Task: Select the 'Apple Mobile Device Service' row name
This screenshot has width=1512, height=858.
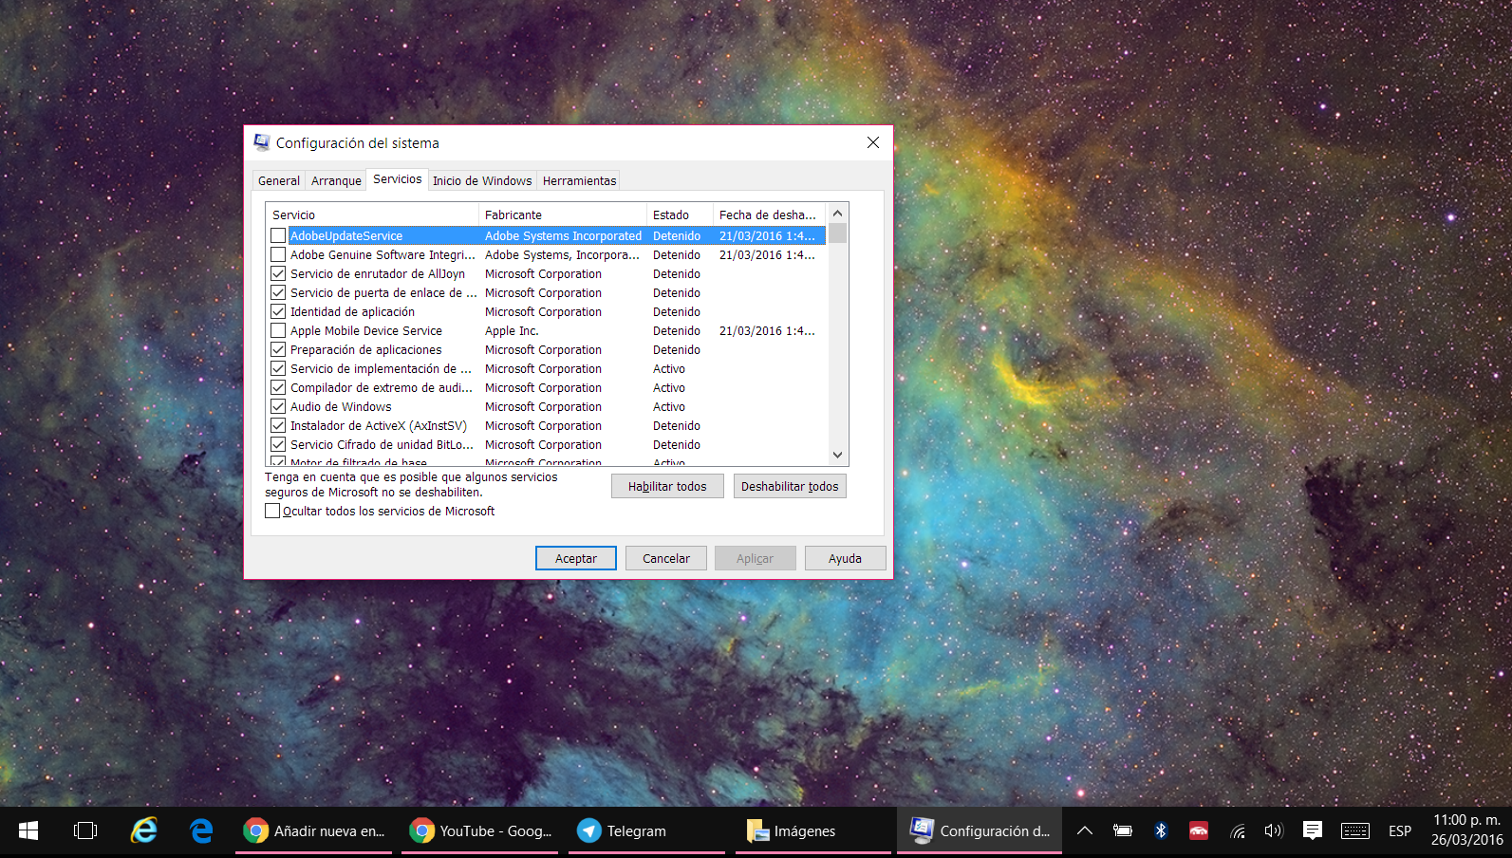Action: point(366,330)
